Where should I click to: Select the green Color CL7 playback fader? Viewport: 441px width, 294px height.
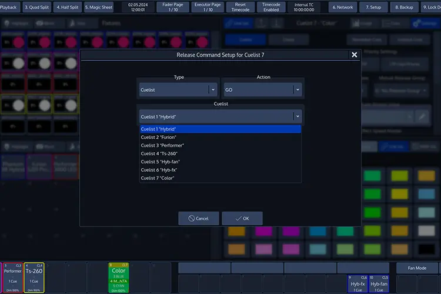118,278
